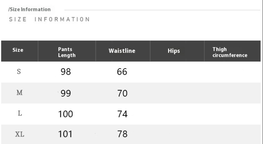This screenshot has width=263, height=144.
Task: Click the empty Hips cell for size S
Action: 177,72
